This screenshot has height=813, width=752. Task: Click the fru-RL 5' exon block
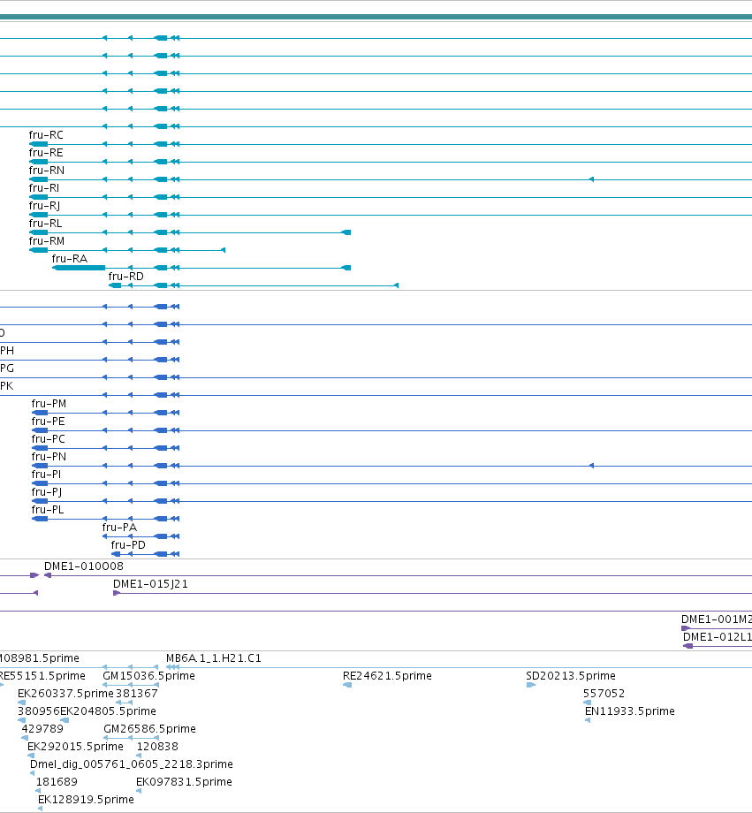click(x=346, y=232)
